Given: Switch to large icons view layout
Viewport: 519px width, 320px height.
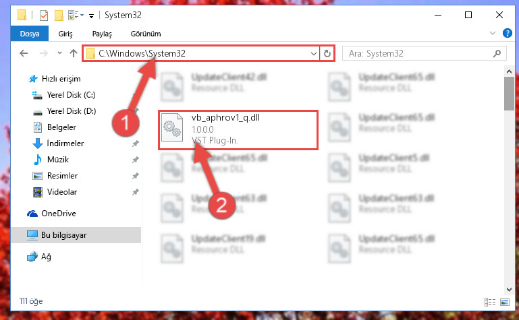Looking at the screenshot, I should point(505,302).
